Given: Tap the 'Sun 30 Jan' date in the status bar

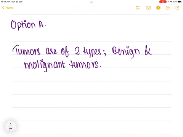Looking at the screenshot, I should (x=17, y=2).
